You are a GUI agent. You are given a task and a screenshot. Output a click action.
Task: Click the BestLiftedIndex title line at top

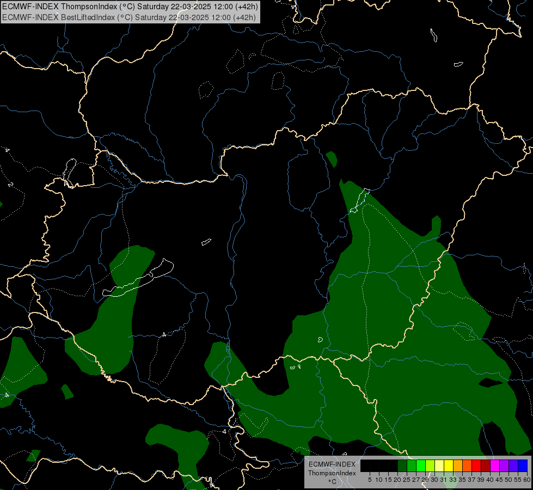(x=129, y=17)
